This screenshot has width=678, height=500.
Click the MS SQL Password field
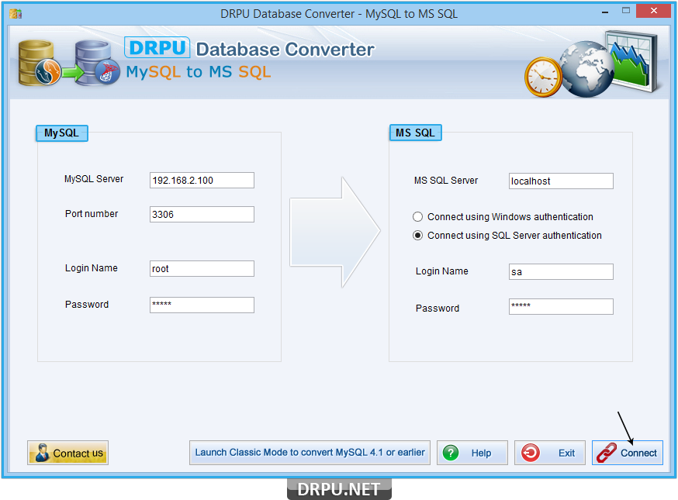pyautogui.click(x=561, y=306)
